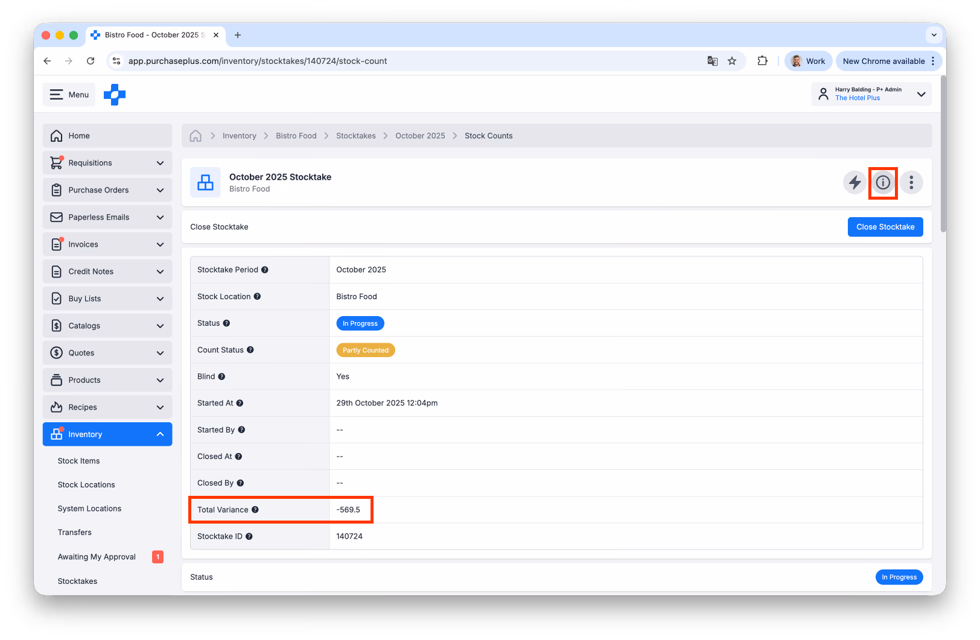Screen dimensions: 980x640
Task: Open Awaiting My Approval item
Action: 97,557
